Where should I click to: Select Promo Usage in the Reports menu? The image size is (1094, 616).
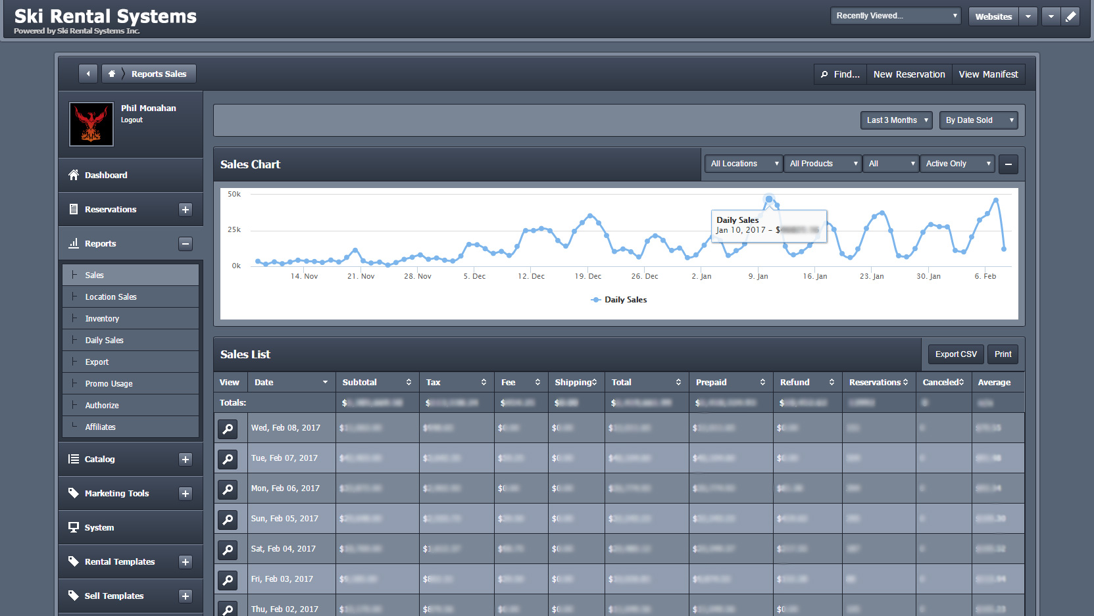(x=109, y=383)
